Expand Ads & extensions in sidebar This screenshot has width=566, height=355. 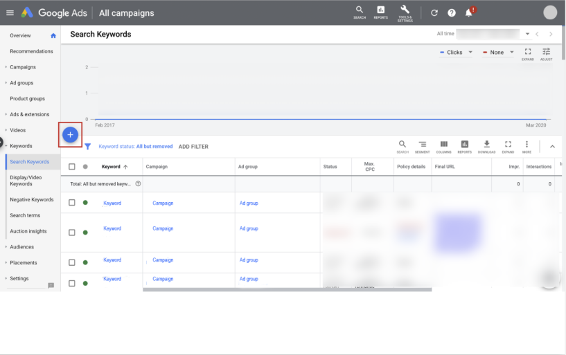click(x=6, y=114)
